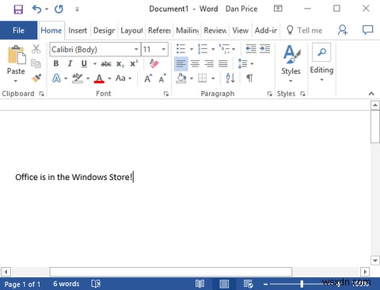Viewport: 380px width, 290px height.
Task: Switch to the Insert tab
Action: pos(78,30)
